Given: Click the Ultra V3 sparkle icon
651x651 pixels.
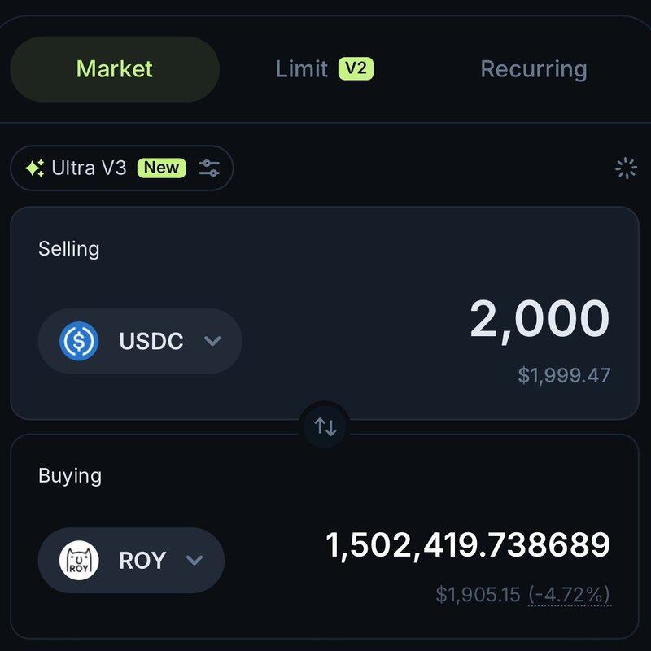Looking at the screenshot, I should (x=34, y=168).
